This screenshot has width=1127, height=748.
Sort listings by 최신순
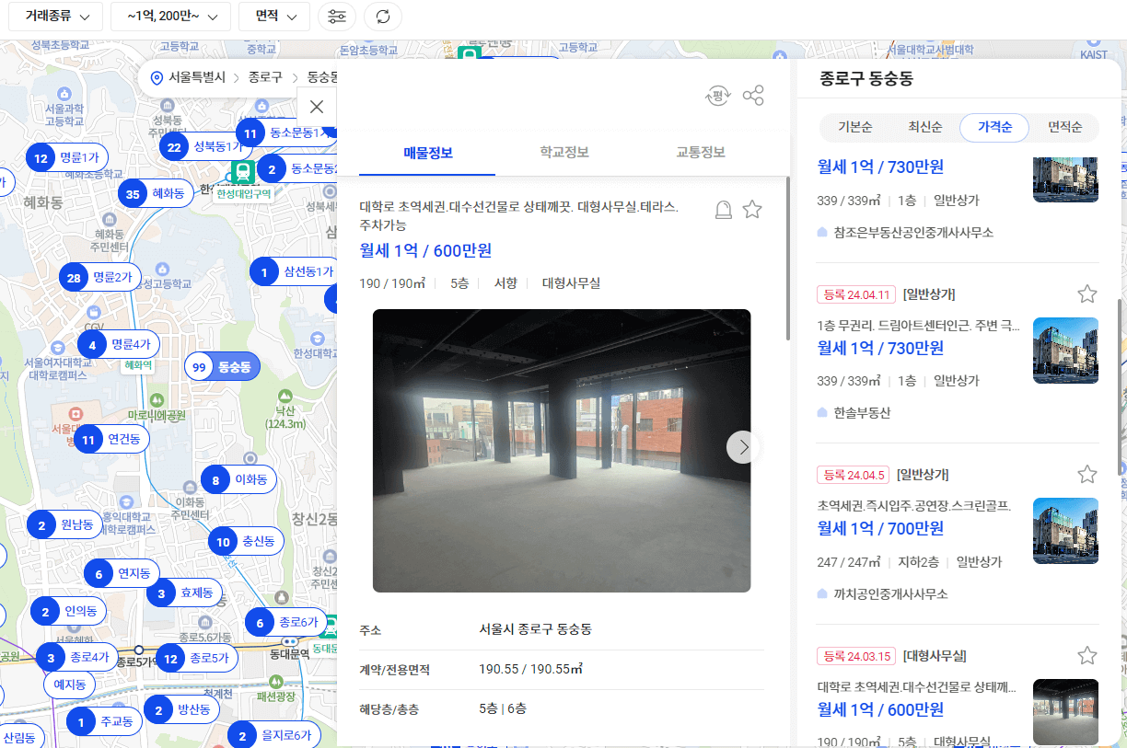pyautogui.click(x=924, y=127)
